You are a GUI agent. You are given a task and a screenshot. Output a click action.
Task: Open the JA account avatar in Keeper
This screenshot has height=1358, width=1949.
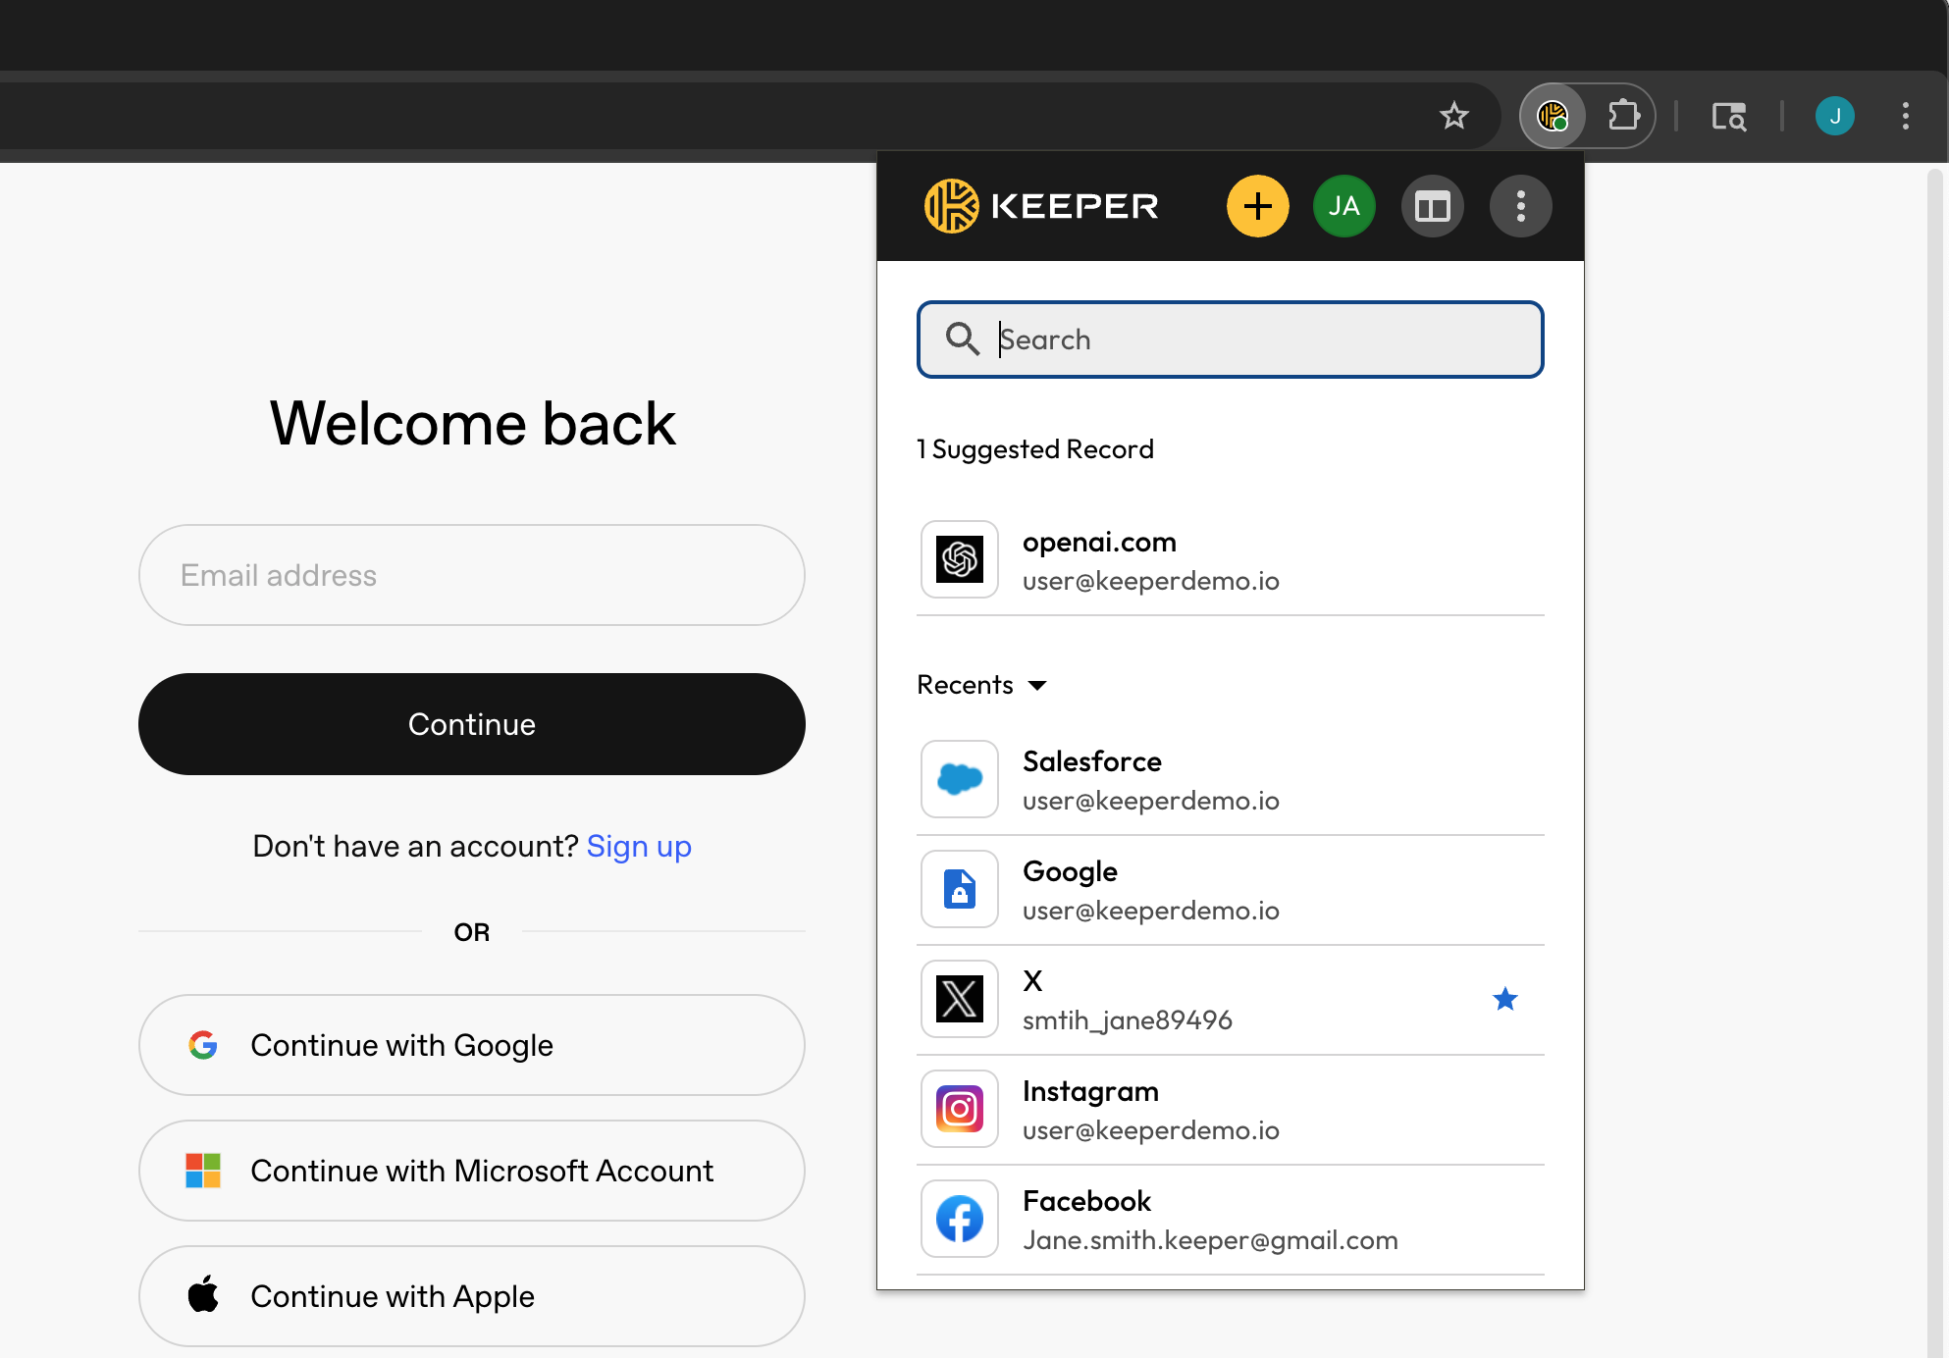1343,206
